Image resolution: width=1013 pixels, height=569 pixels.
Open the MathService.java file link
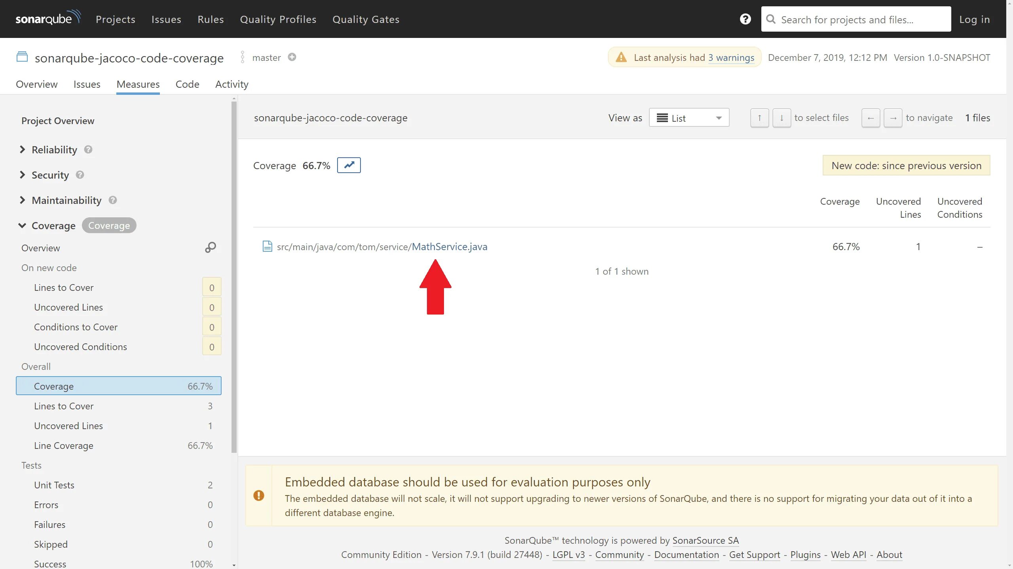coord(450,247)
